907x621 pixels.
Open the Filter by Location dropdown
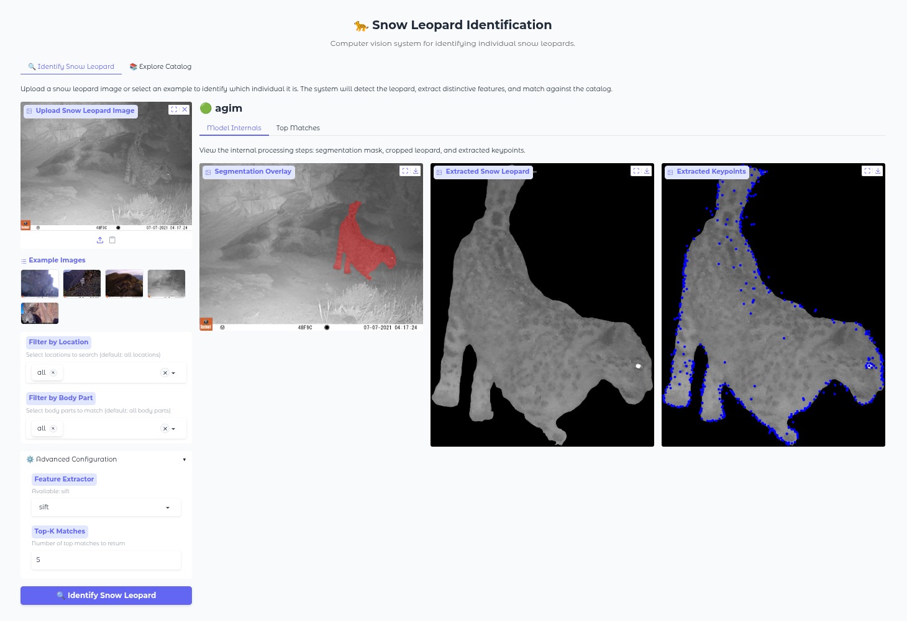tap(173, 373)
